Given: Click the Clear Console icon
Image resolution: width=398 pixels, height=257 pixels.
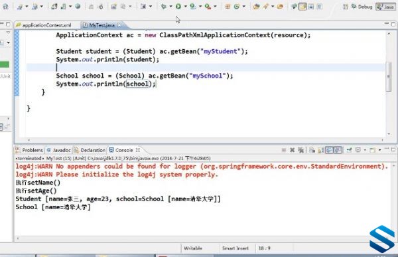Looking at the screenshot, I should [x=312, y=150].
